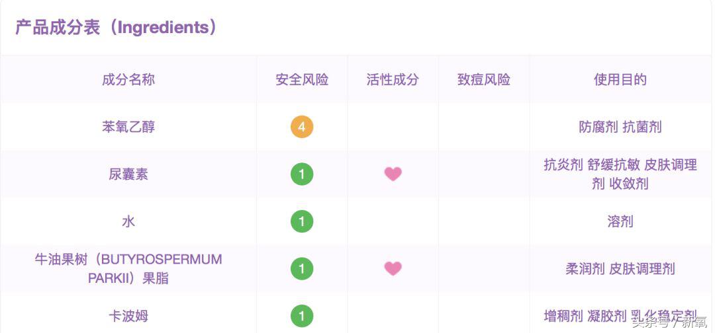This screenshot has height=333, width=715.
Task: Open the 卡波姆 ingredient link
Action: coord(128,316)
